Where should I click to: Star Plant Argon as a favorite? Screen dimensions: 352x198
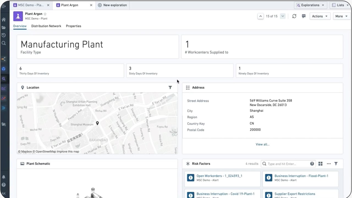(45, 14)
